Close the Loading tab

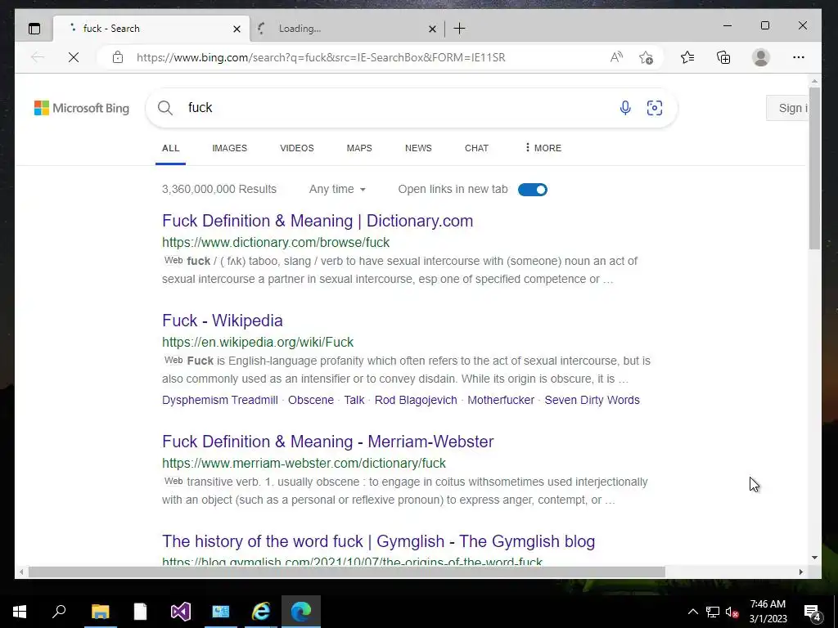[x=432, y=29]
